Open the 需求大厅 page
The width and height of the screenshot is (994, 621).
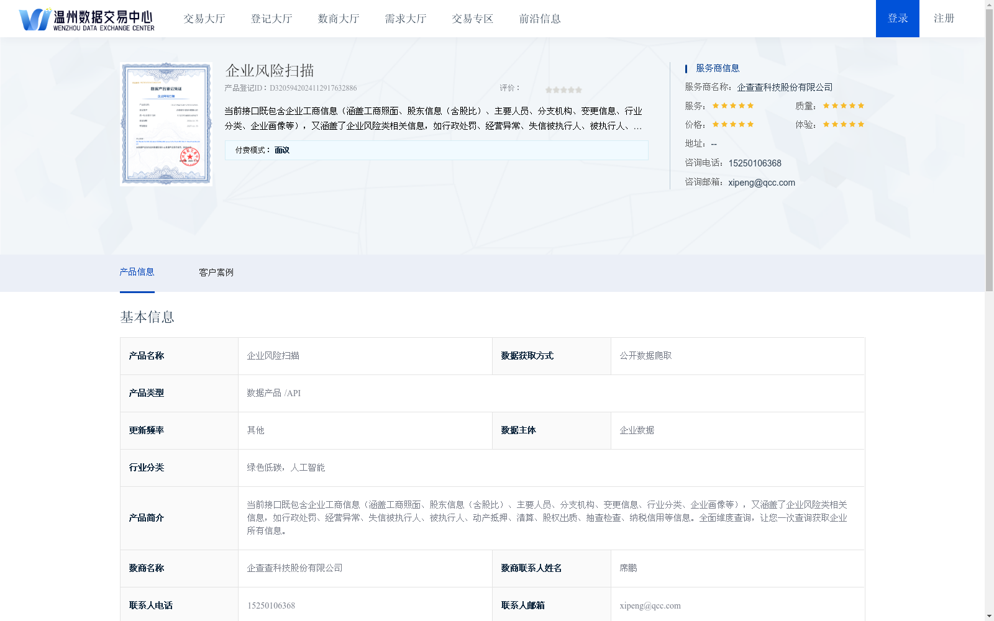(x=406, y=19)
